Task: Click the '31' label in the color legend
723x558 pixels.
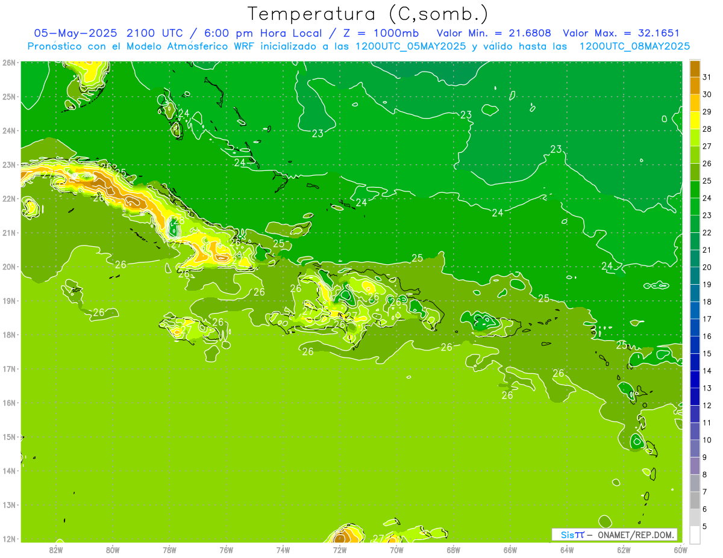Action: pos(707,78)
